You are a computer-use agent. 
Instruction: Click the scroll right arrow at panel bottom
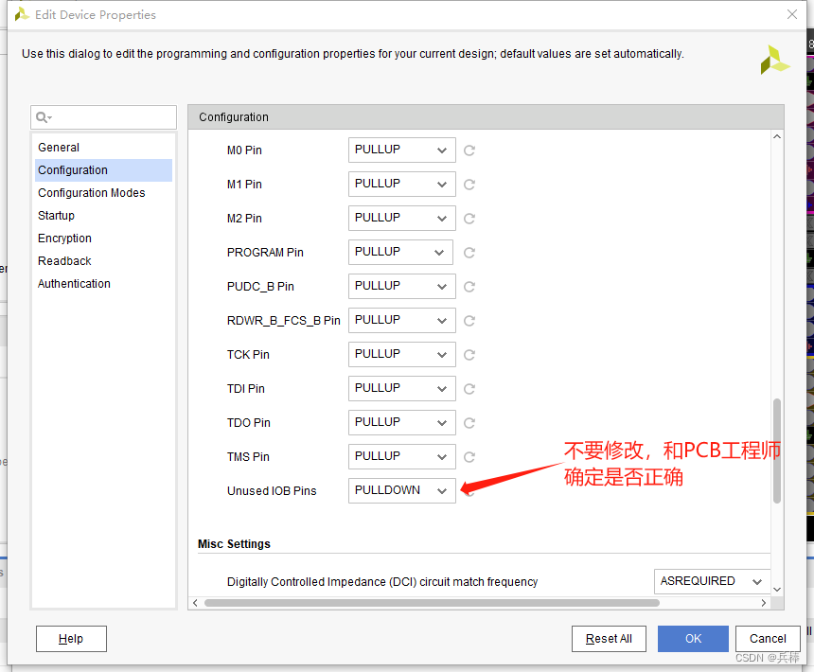coord(764,603)
